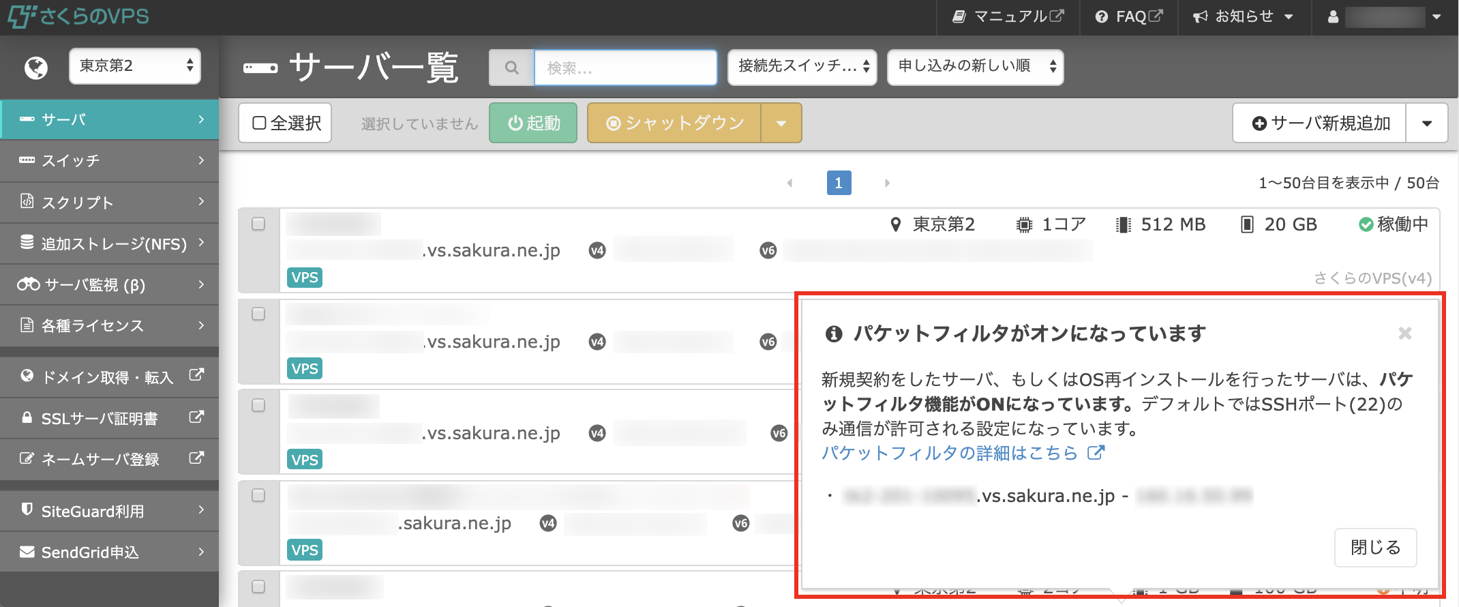The image size is (1459, 607).
Task: Click the document icon beside 各種ライセンス
Action: coord(27,325)
